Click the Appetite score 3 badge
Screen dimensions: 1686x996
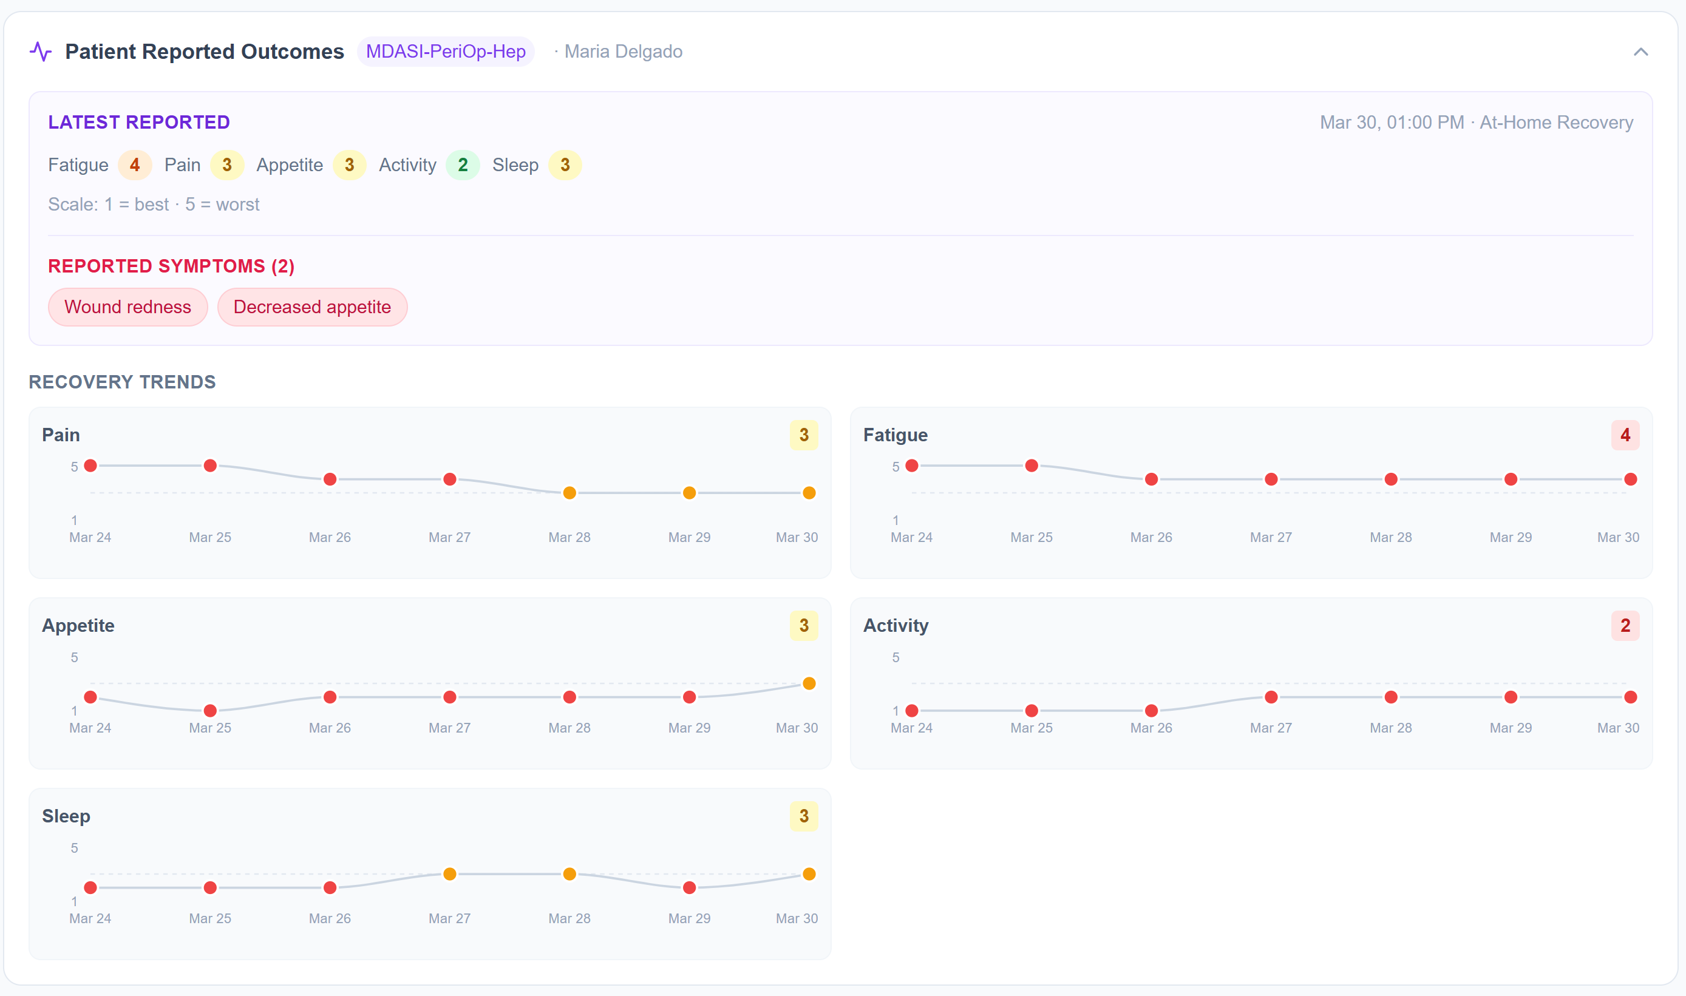pos(349,165)
